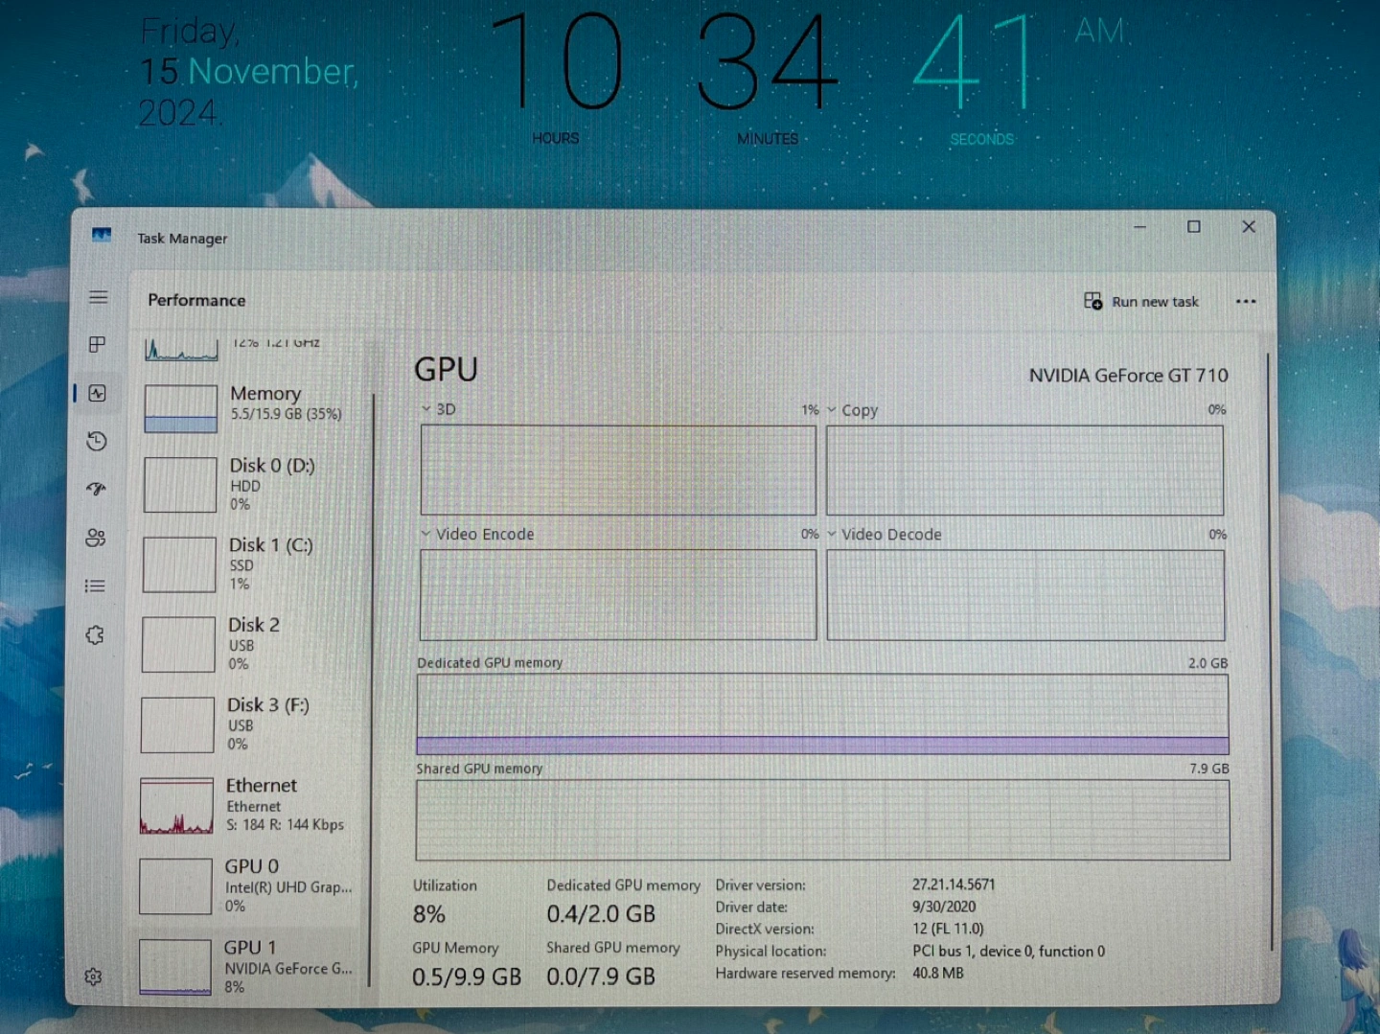Image resolution: width=1380 pixels, height=1034 pixels.
Task: Select Disk 2 USB item
Action: (x=249, y=643)
